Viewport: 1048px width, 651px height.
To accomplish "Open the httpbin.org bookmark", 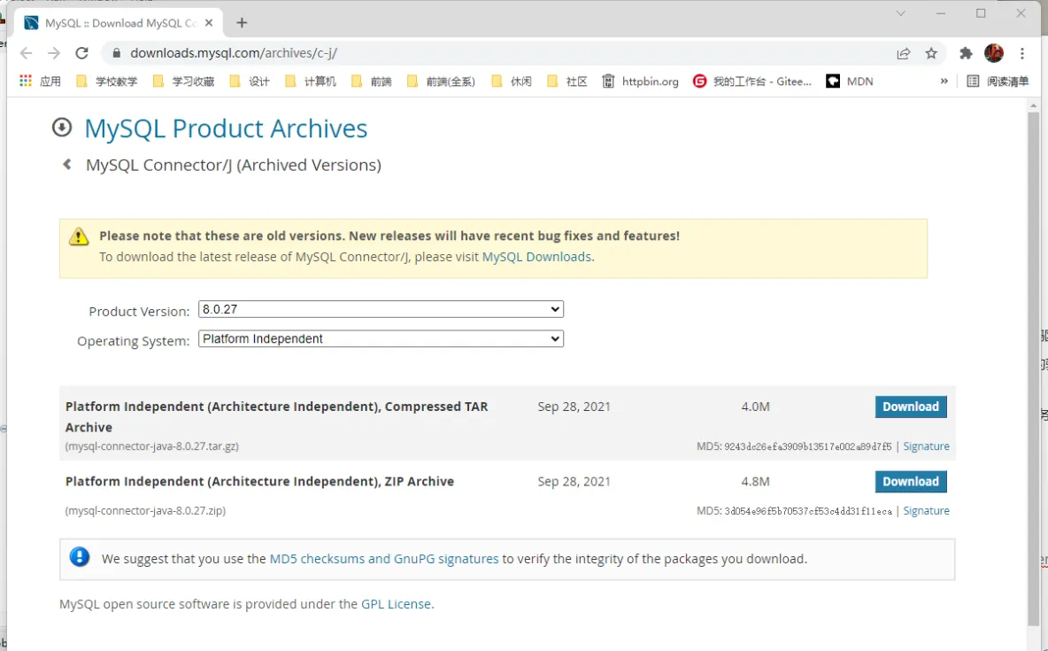I will coord(640,81).
